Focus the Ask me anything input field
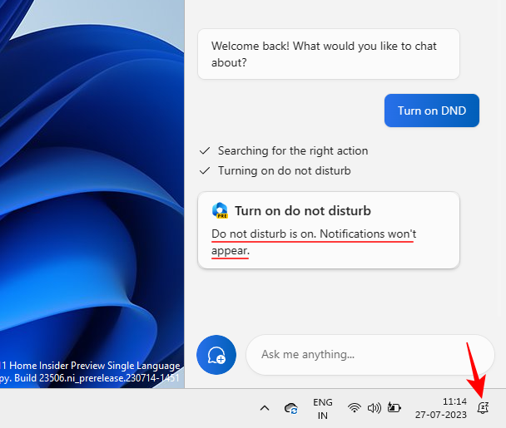The height and width of the screenshot is (428, 506). pyautogui.click(x=370, y=355)
